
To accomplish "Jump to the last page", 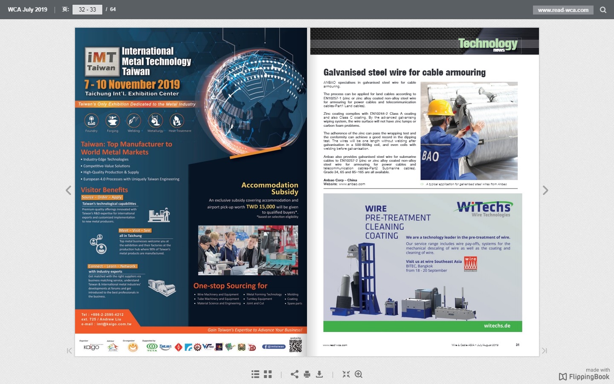I will coord(544,351).
